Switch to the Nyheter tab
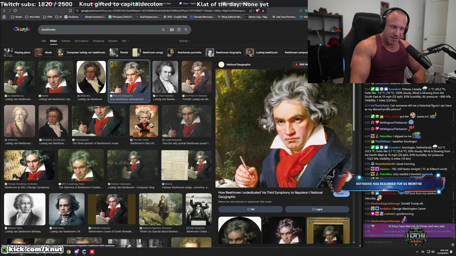Viewport: 456px width, 256px height. coord(113,41)
